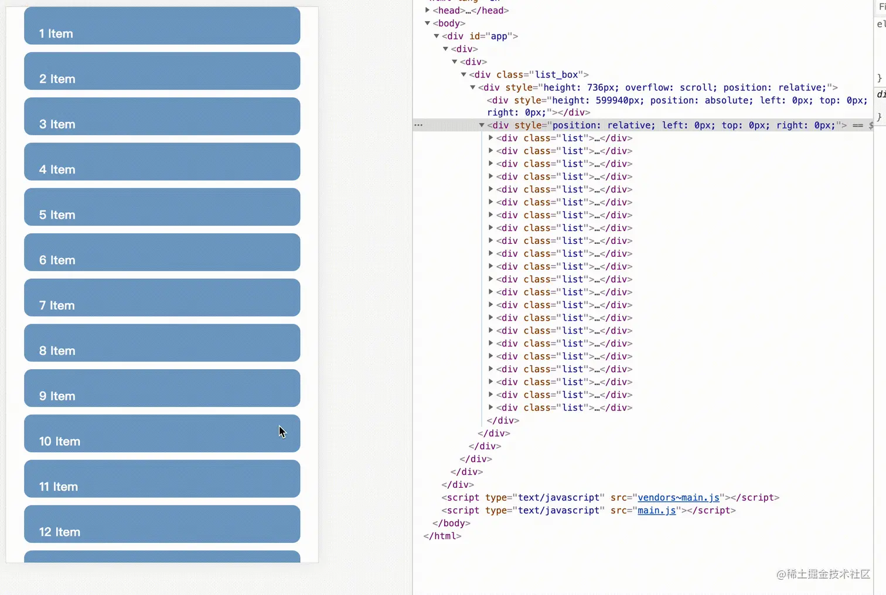Select the "7 Item" blue card
Viewport: 886px width, 595px height.
point(162,297)
